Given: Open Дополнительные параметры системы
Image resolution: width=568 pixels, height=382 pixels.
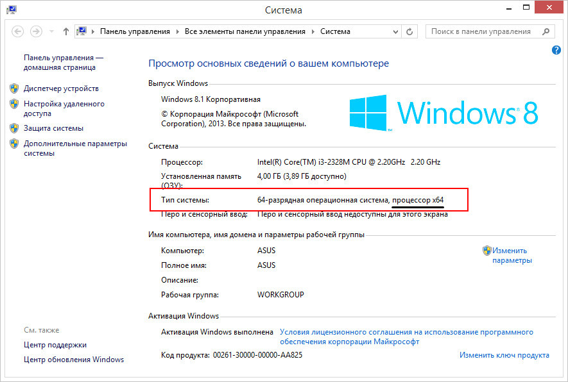Looking at the screenshot, I should [x=75, y=148].
